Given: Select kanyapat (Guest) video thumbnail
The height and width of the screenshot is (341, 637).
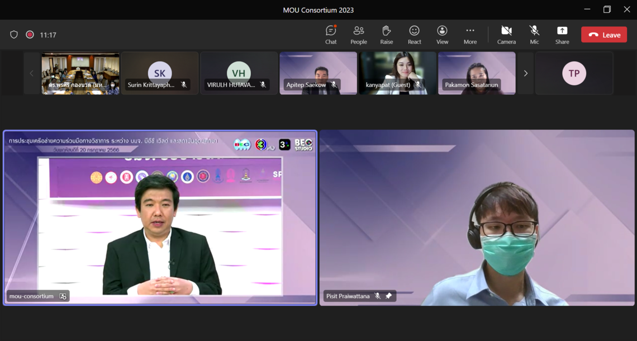Looking at the screenshot, I should 397,73.
